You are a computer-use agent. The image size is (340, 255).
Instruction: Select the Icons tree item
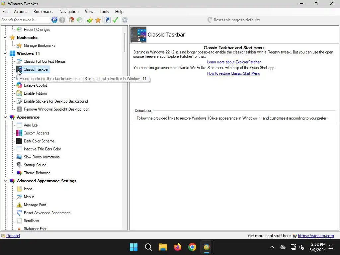[28, 189]
